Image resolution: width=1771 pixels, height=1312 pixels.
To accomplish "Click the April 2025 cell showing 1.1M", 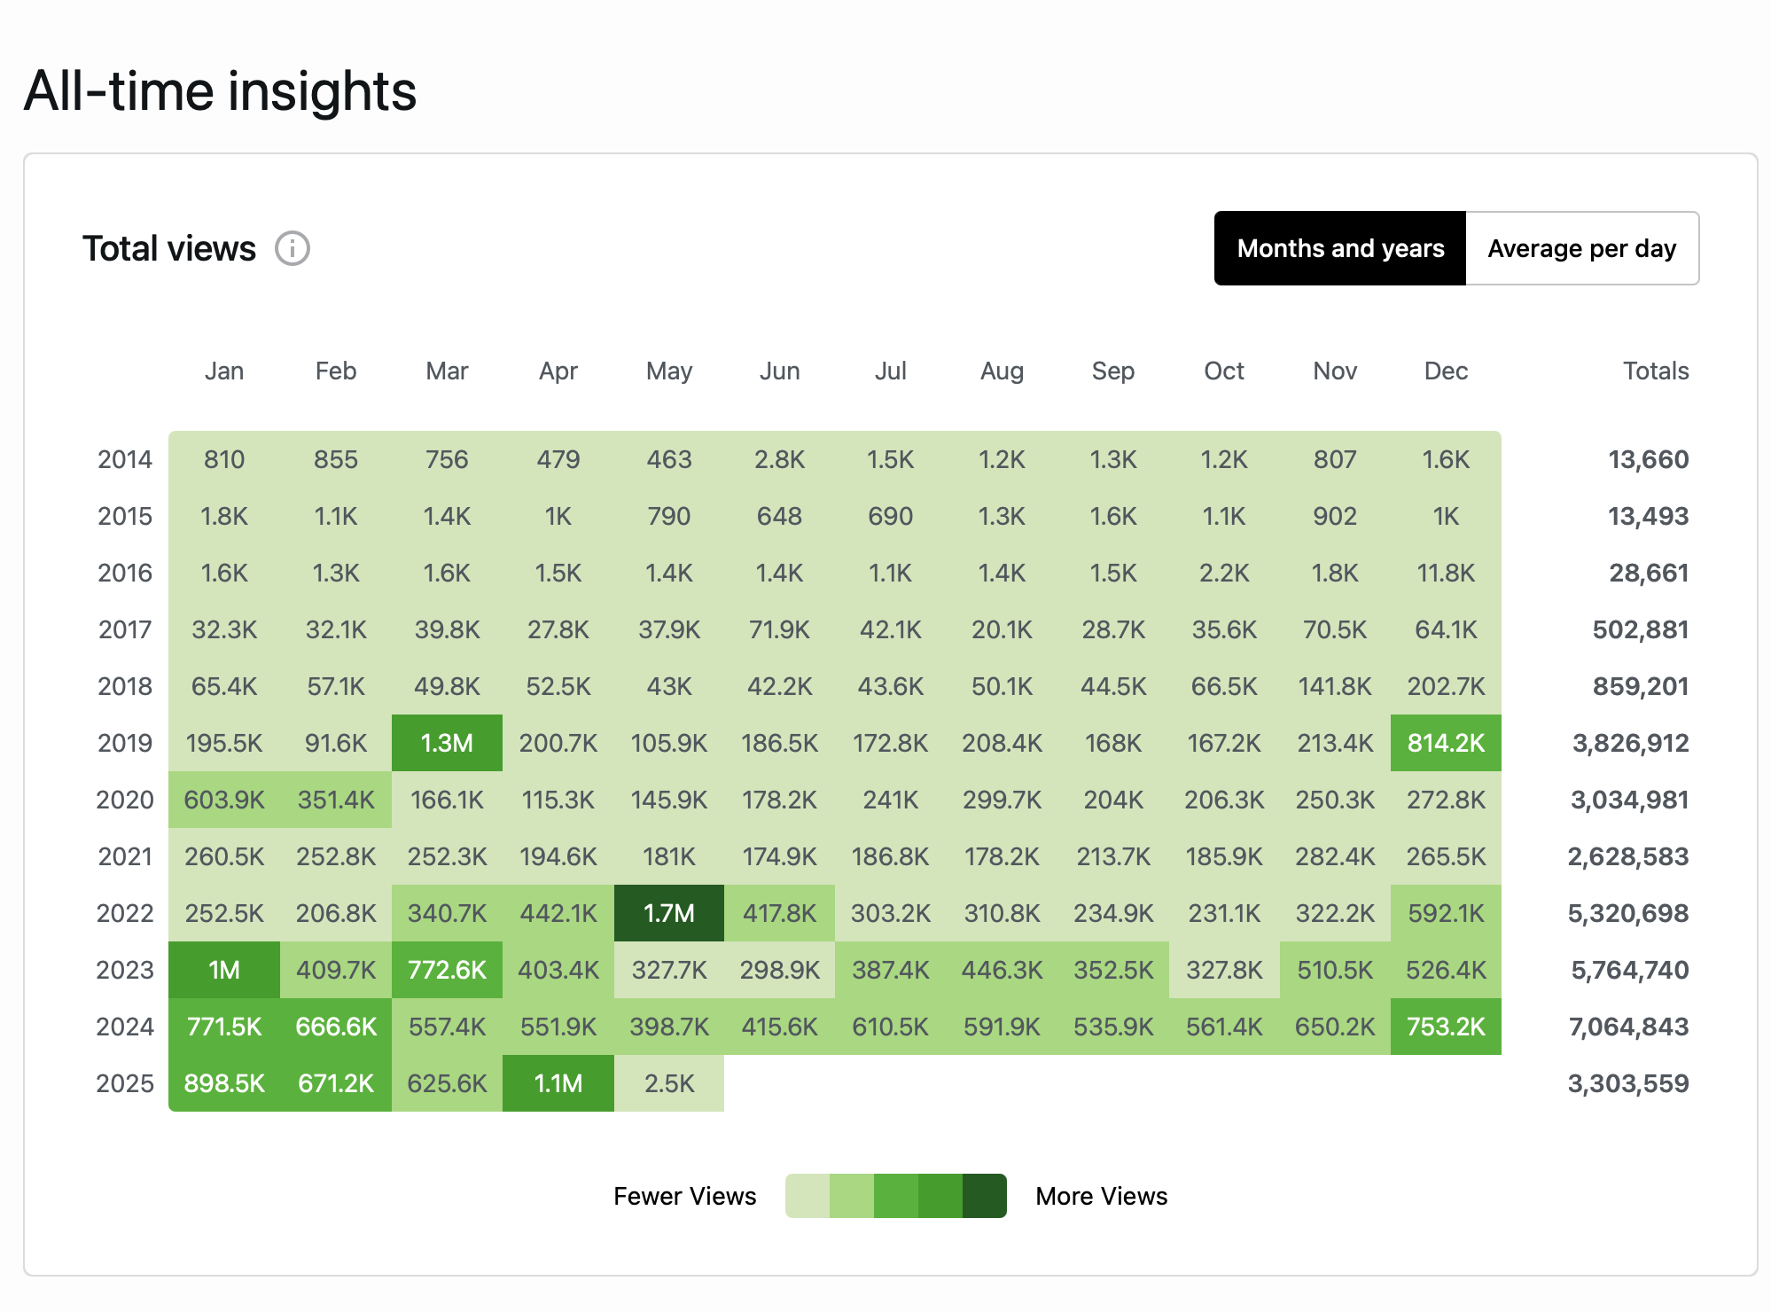I will 558,1083.
